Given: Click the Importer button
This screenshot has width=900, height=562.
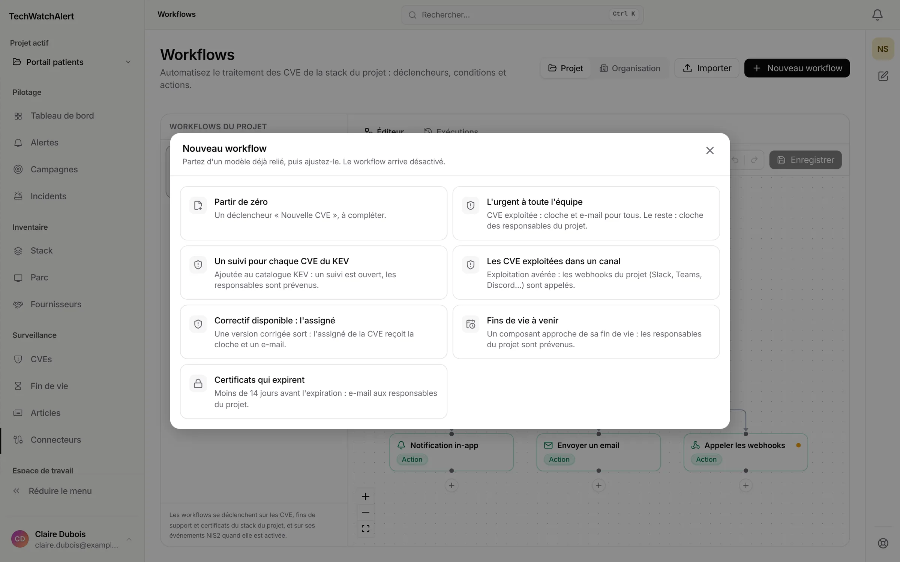Looking at the screenshot, I should point(706,68).
